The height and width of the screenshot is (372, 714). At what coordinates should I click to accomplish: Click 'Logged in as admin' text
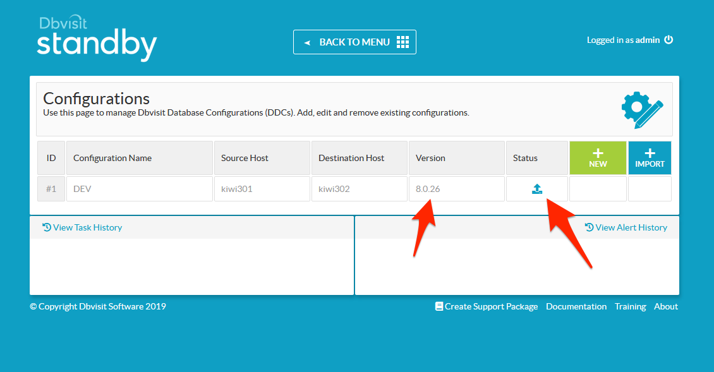tap(623, 40)
